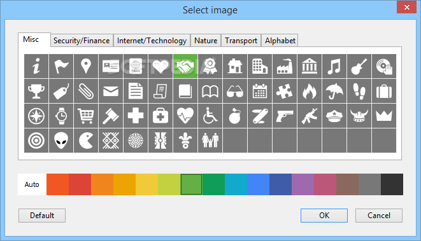Select the heartbeat pulse heart icon
This screenshot has height=241, width=421.
click(x=185, y=116)
